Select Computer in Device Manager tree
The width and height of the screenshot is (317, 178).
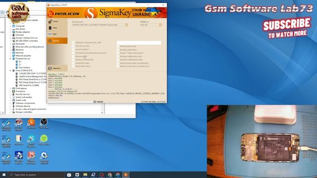coord(20,26)
